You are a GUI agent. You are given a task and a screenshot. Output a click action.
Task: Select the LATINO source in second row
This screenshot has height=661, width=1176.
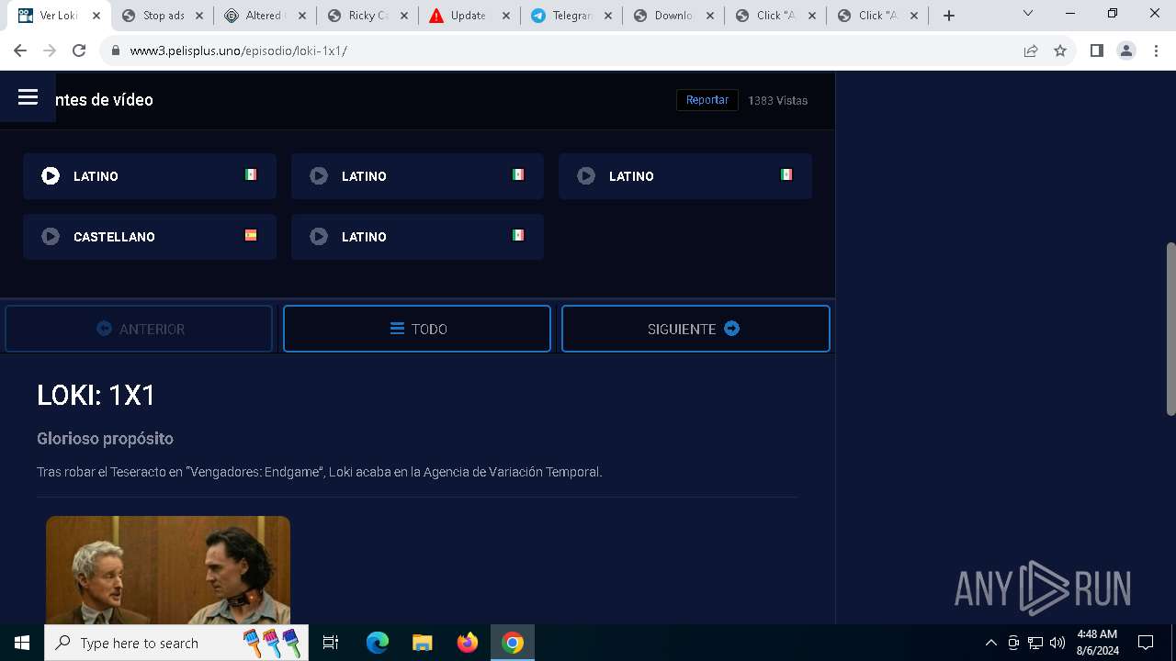click(x=417, y=237)
